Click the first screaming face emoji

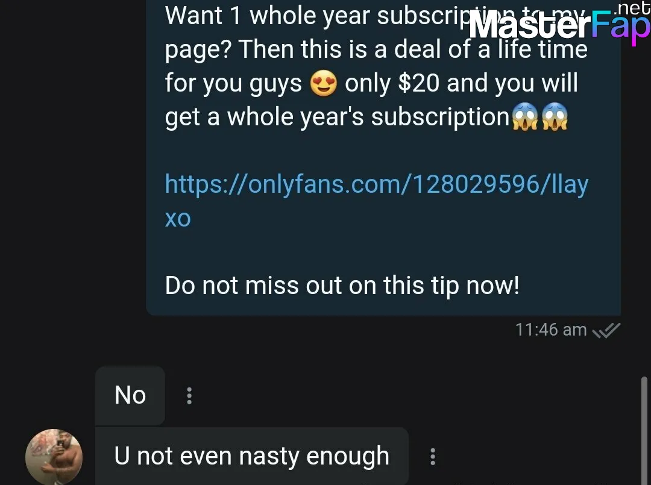525,117
